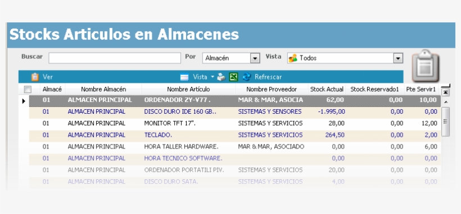Click the 6,00 Pte Servir value
The image size is (461, 214).
[431, 147]
